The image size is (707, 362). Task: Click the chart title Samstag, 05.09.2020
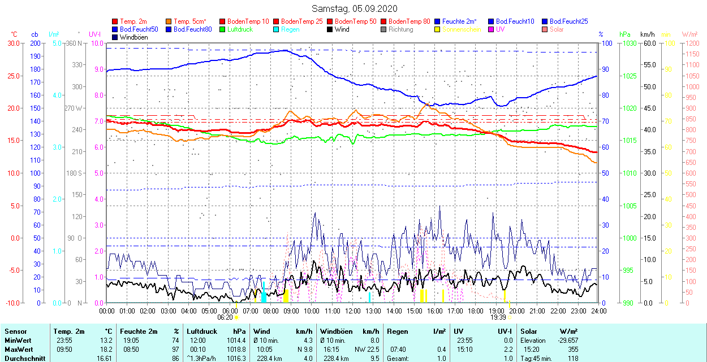pos(355,8)
